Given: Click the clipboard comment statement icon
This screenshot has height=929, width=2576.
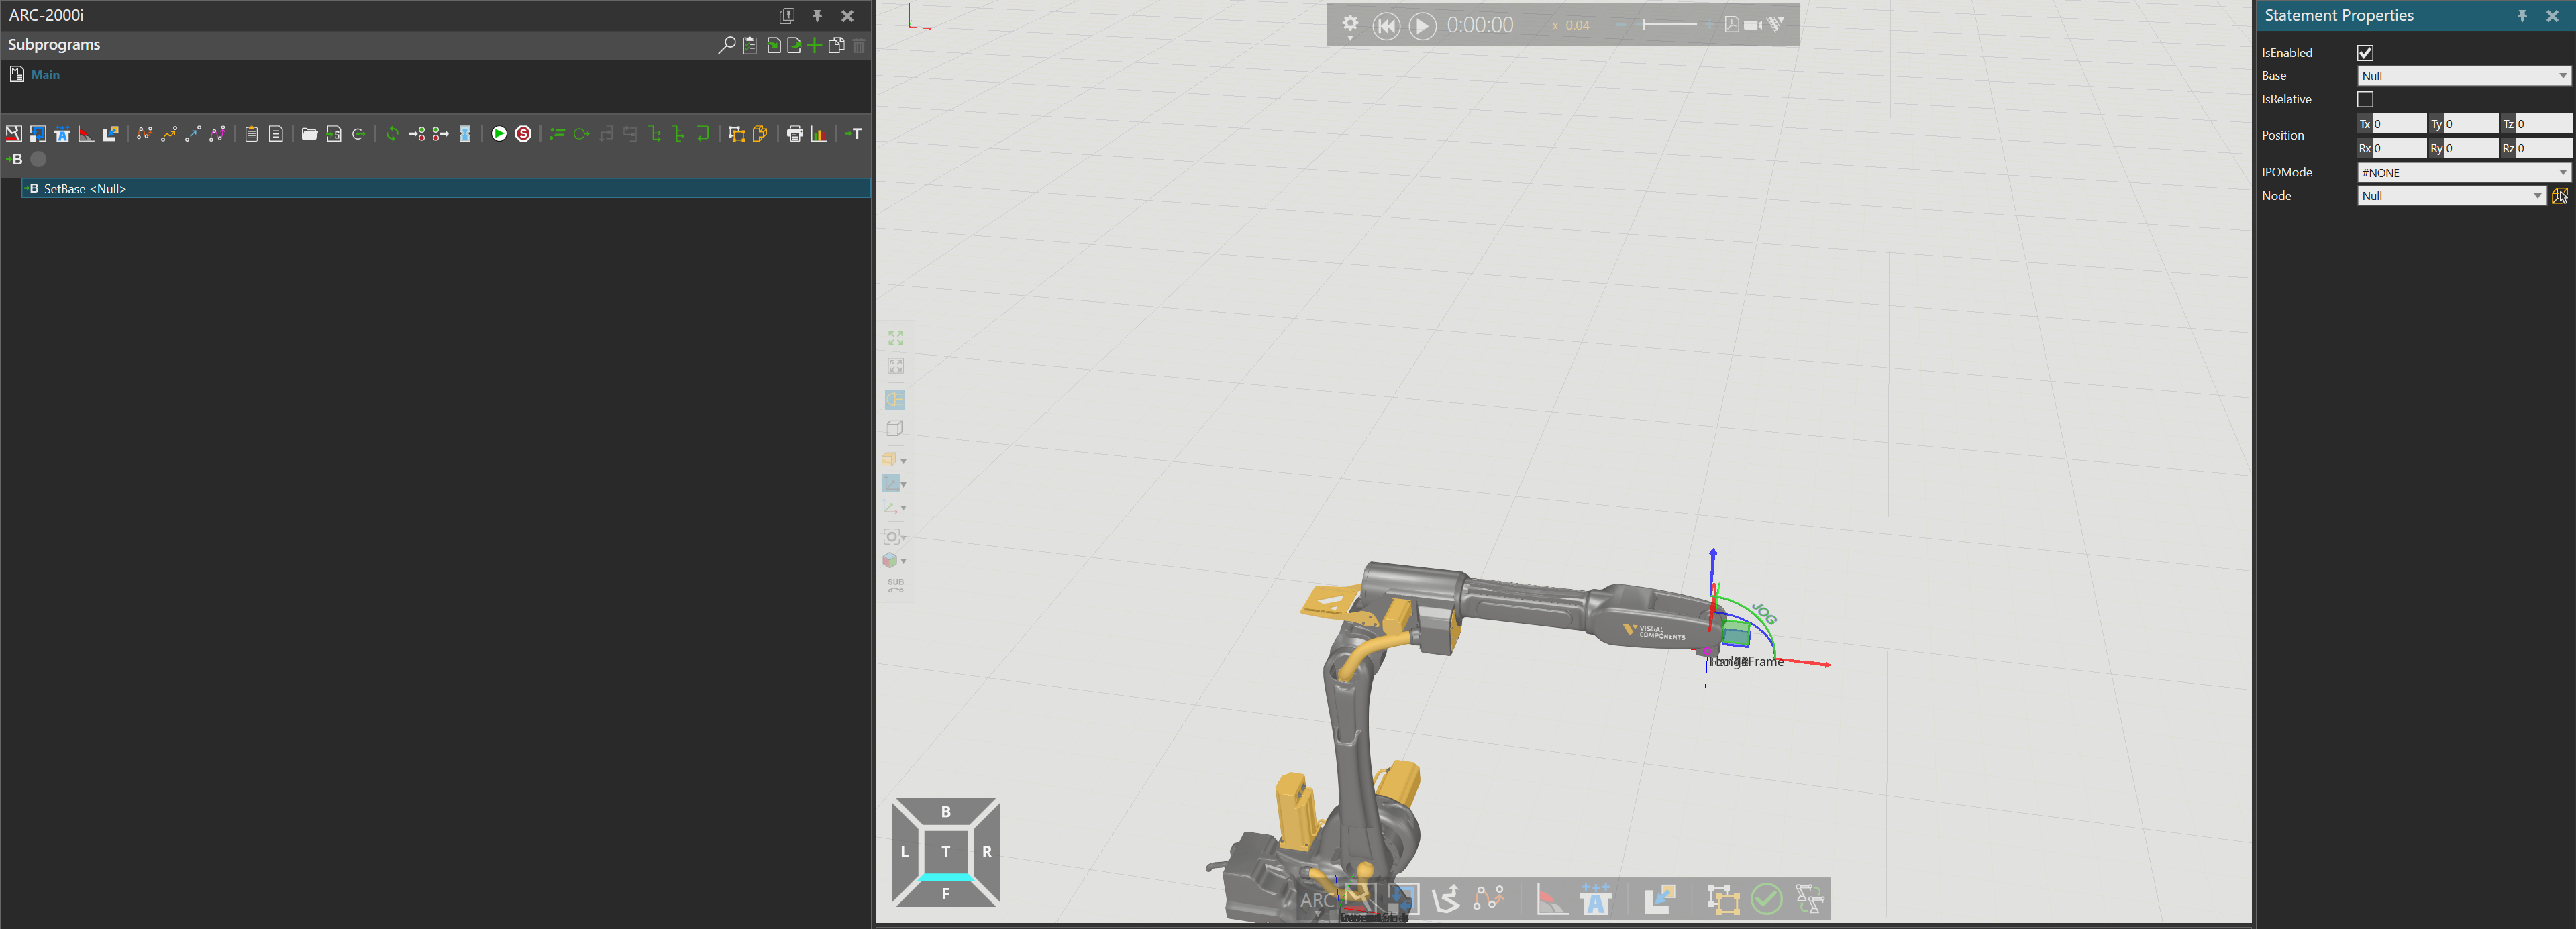Looking at the screenshot, I should pyautogui.click(x=251, y=134).
